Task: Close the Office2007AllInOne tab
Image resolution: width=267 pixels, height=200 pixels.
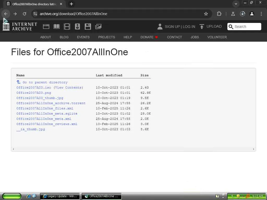Action: click(61, 4)
